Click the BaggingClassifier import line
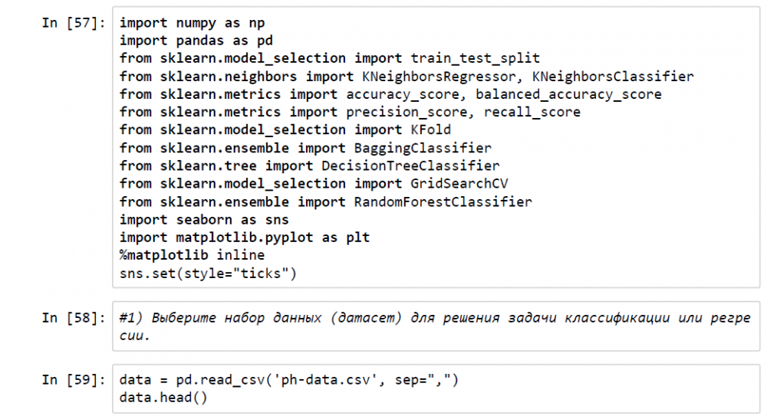This screenshot has height=416, width=767. point(305,148)
